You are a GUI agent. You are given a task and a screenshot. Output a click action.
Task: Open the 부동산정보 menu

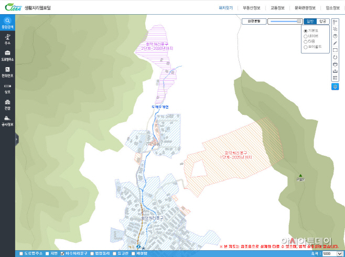coord(252,8)
